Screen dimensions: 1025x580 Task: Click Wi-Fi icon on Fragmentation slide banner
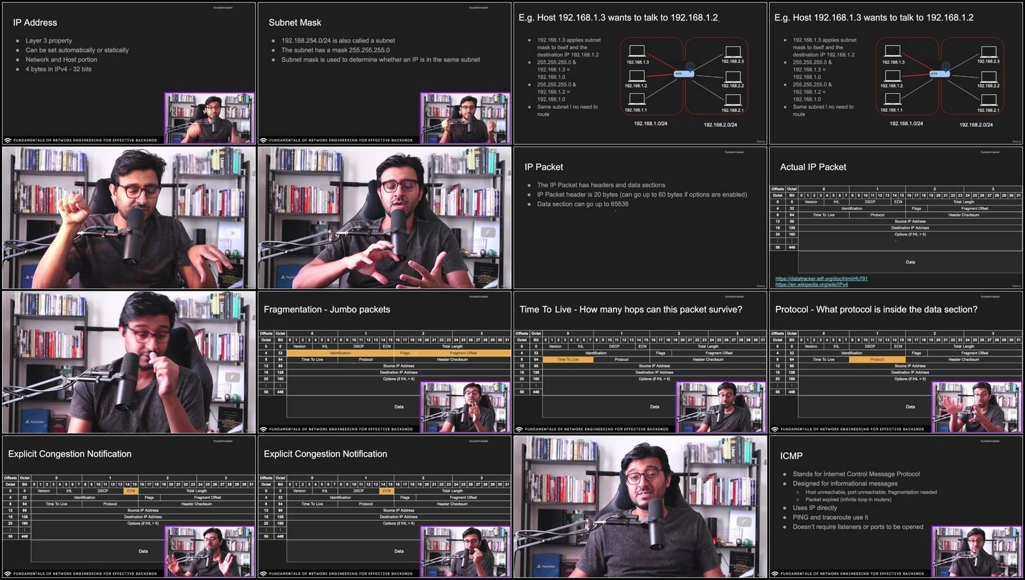(263, 429)
